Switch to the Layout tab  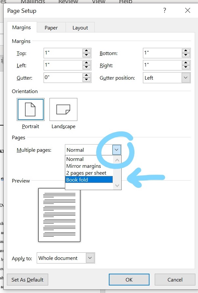click(80, 28)
